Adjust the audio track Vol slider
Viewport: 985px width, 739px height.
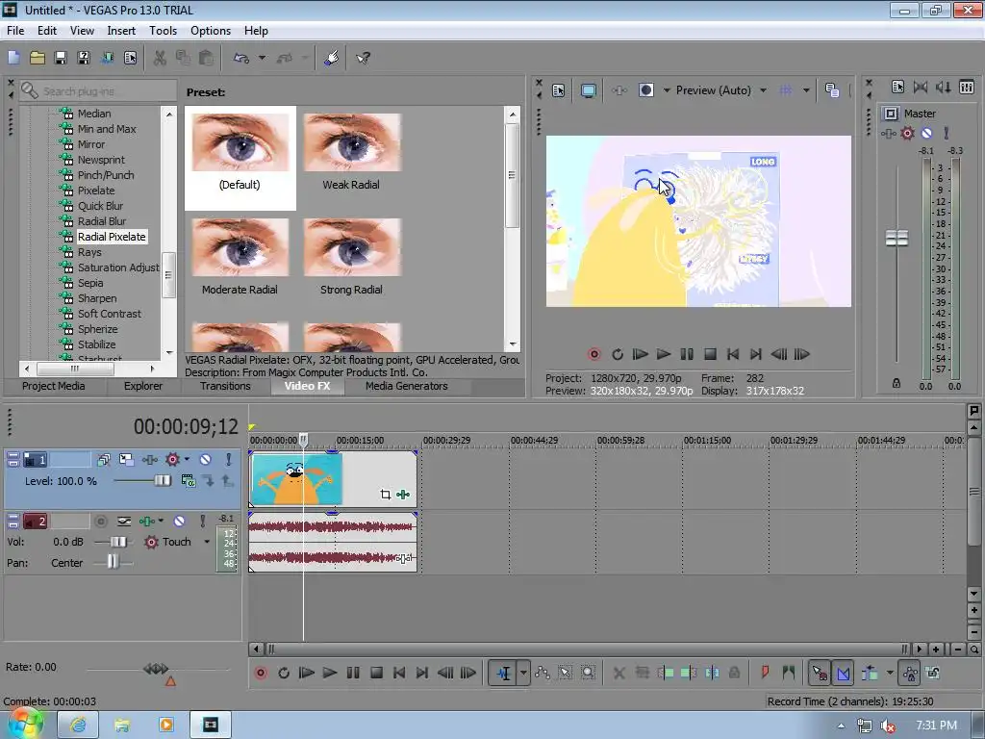coord(117,542)
